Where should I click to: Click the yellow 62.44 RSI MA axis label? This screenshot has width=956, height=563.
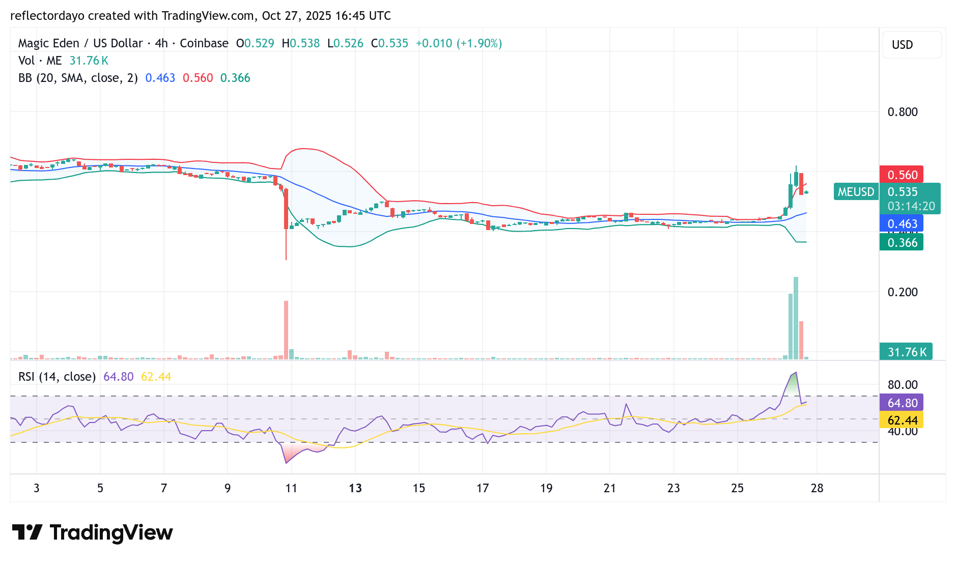pos(902,420)
